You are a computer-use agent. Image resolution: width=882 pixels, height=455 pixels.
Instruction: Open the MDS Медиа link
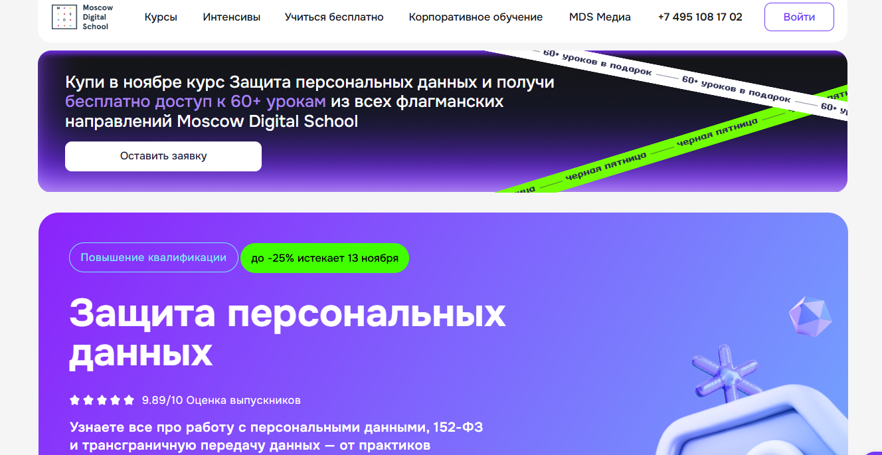coord(600,17)
